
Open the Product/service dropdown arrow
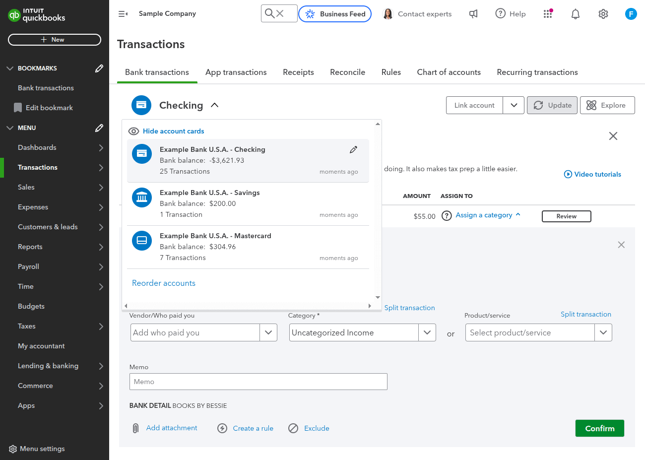[603, 332]
